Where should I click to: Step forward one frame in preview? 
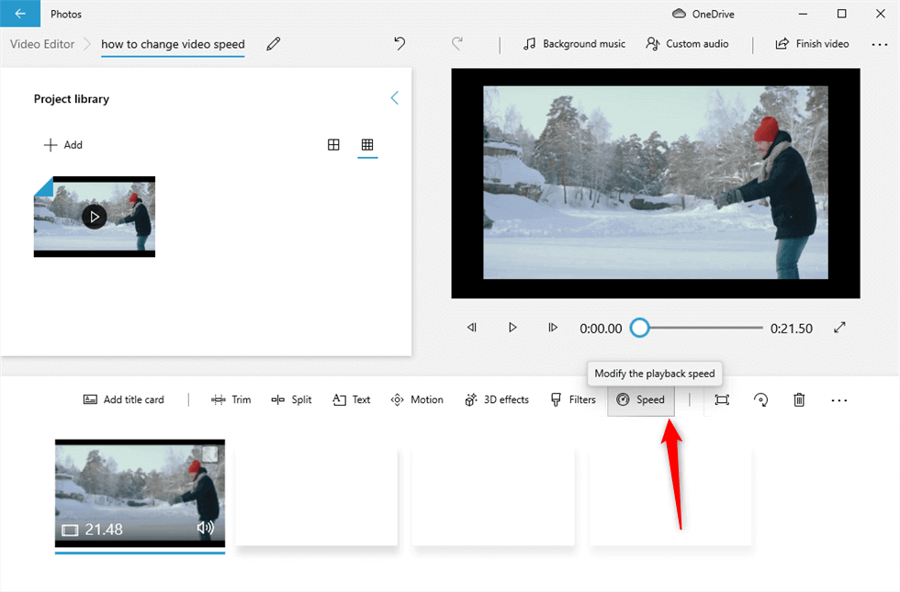553,328
